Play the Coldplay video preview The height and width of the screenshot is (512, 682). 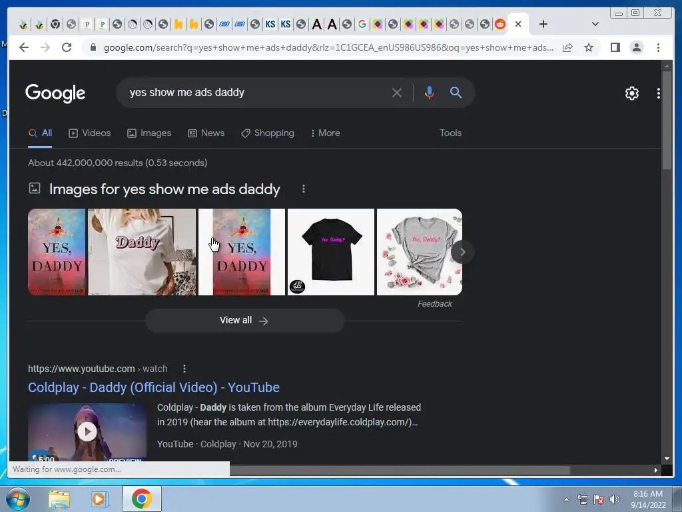tap(87, 431)
